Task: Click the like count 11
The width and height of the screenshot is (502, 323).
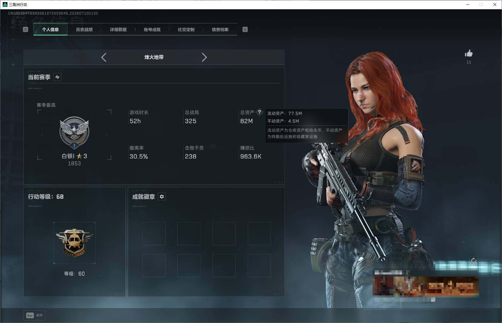Action: (x=469, y=62)
